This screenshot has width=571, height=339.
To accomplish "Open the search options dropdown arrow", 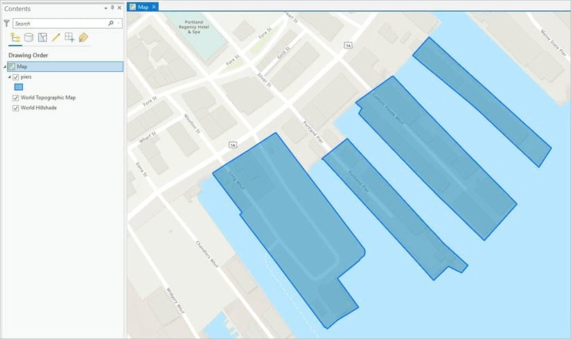I will (x=118, y=24).
